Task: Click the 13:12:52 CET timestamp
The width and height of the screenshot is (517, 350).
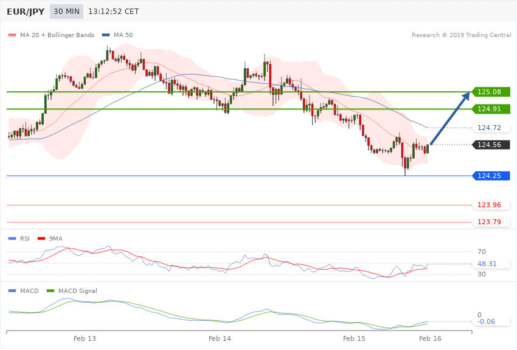Action: 113,12
